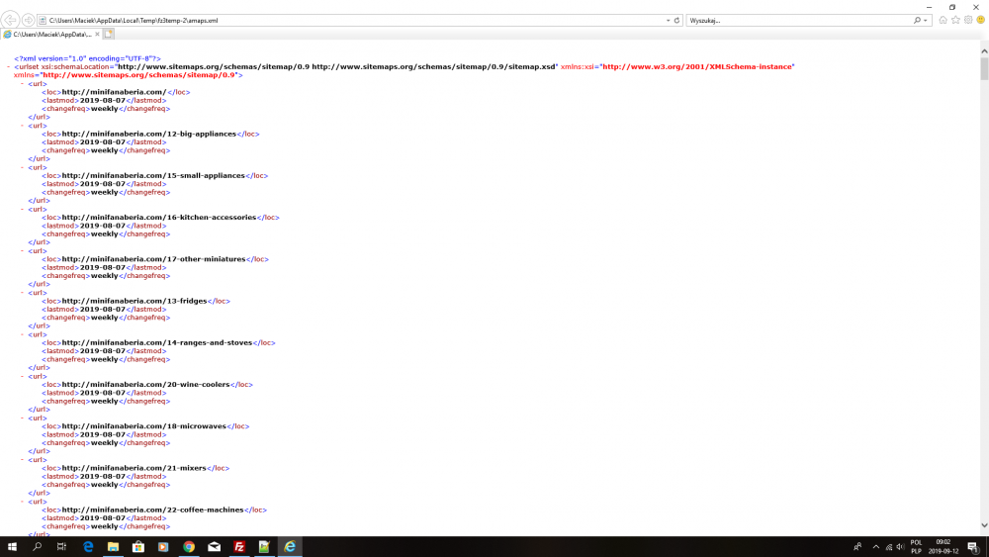
Task: Open the volume speaker tray icon
Action: 900,547
